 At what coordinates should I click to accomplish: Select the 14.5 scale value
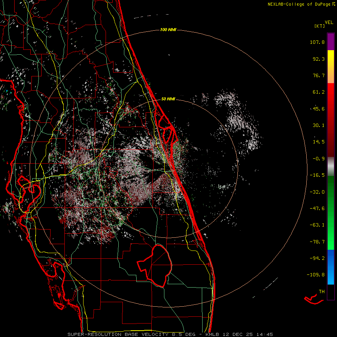(x=319, y=142)
